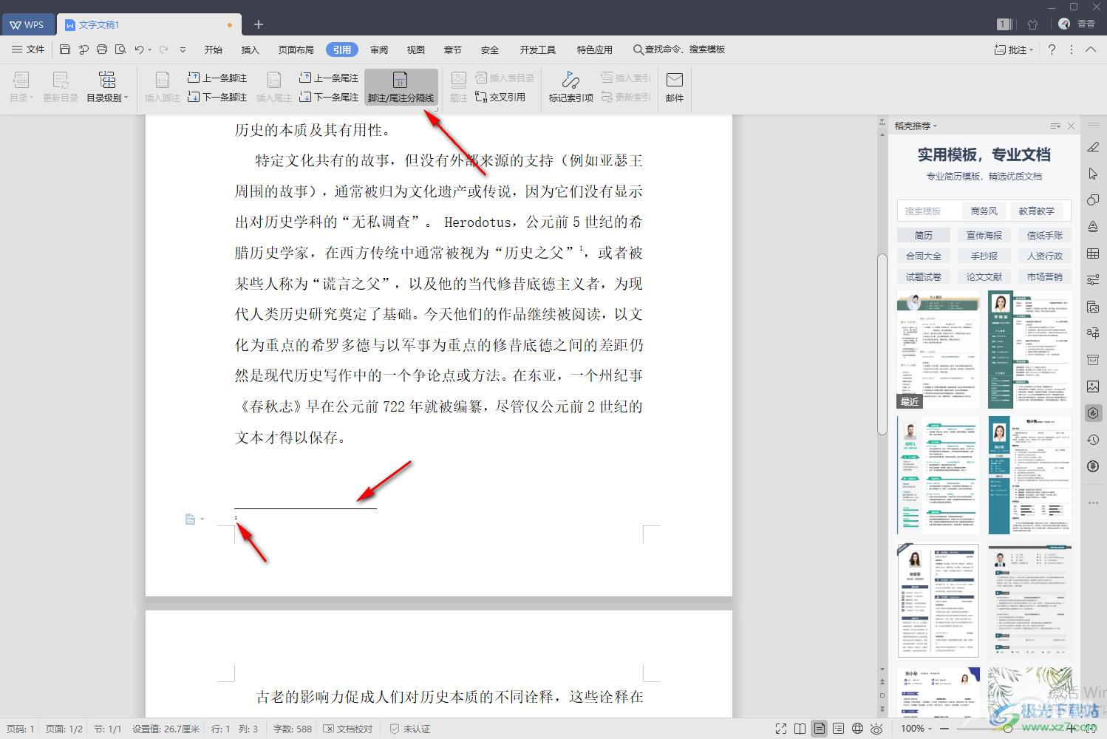
Task: Click the Redo arrow icon
Action: coord(164,50)
